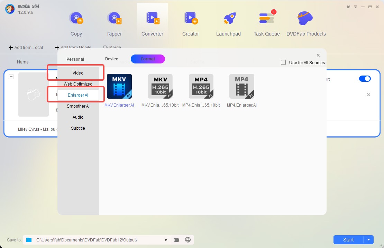Viewport: 384px width, 248px height.
Task: Switch to the Device tab
Action: point(112,59)
